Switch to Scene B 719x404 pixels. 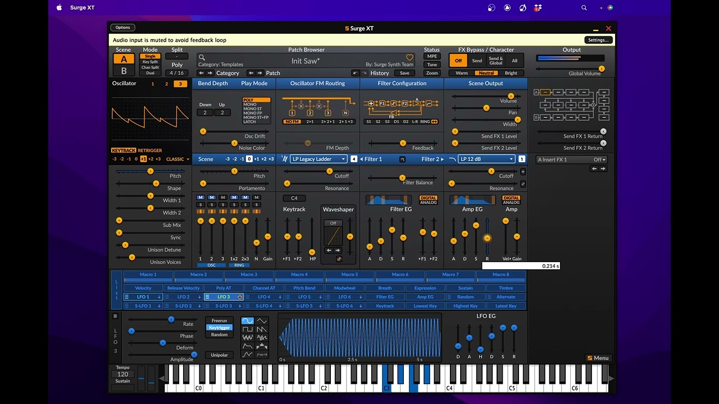point(124,71)
